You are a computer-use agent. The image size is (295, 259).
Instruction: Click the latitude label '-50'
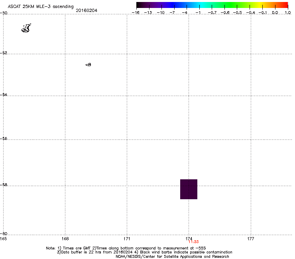[x=4, y=13]
